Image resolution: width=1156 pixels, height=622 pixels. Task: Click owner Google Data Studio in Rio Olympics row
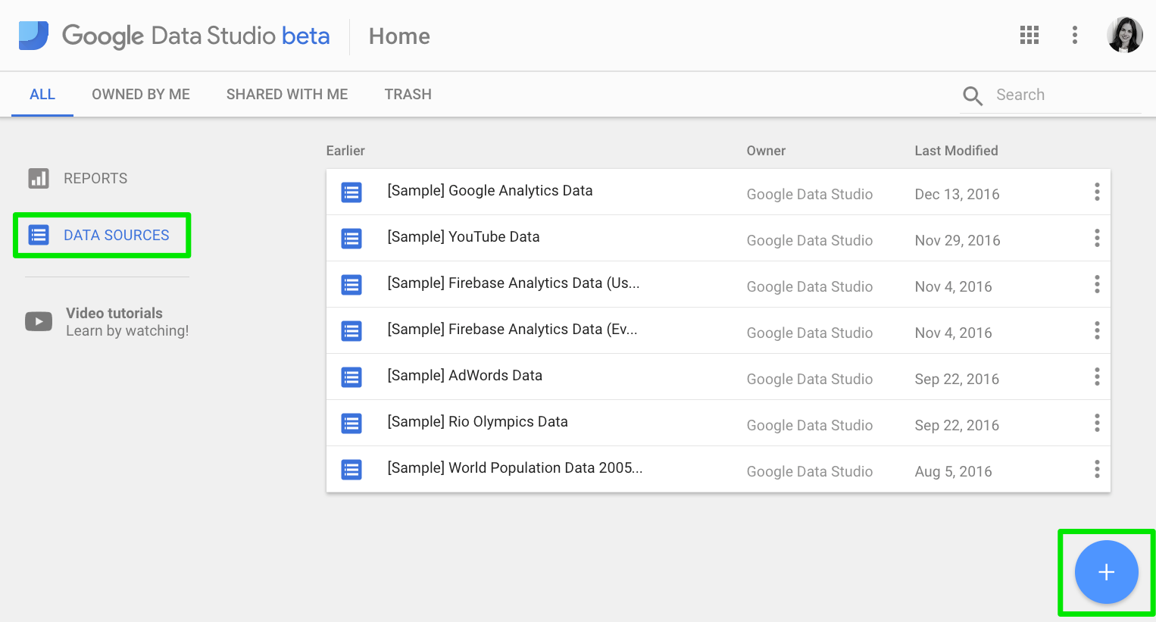click(810, 426)
